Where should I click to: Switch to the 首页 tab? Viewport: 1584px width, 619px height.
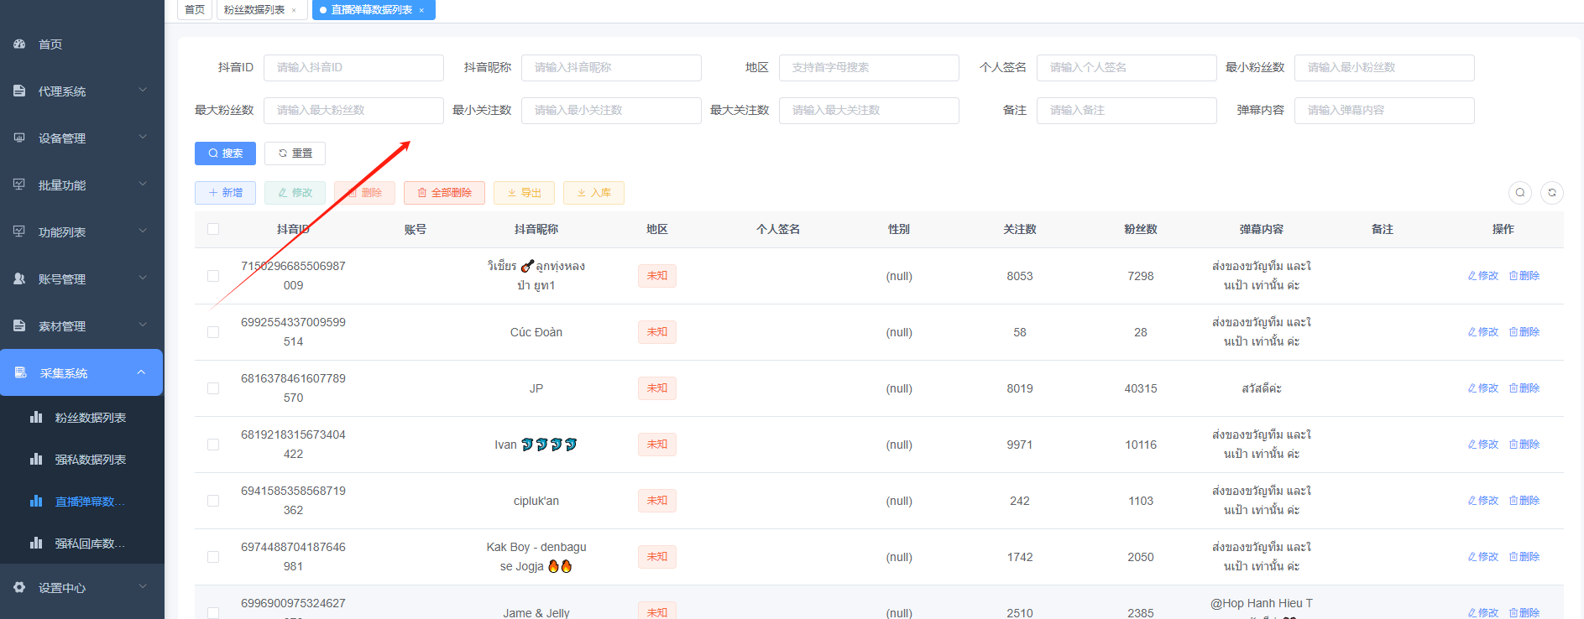pos(195,10)
